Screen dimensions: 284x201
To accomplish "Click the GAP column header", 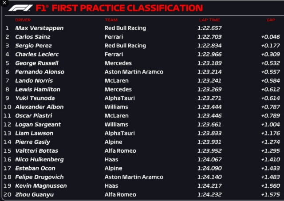I will 271,20.
